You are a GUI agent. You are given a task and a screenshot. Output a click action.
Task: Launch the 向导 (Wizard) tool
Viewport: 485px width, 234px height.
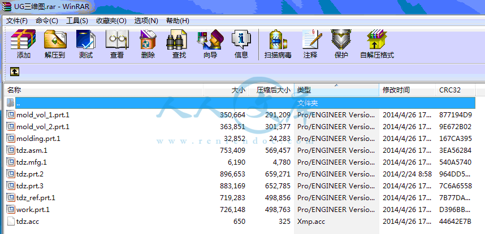tap(210, 39)
